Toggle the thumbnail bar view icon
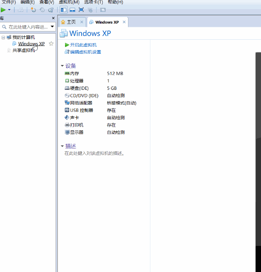261x272 pixels. [72, 10]
